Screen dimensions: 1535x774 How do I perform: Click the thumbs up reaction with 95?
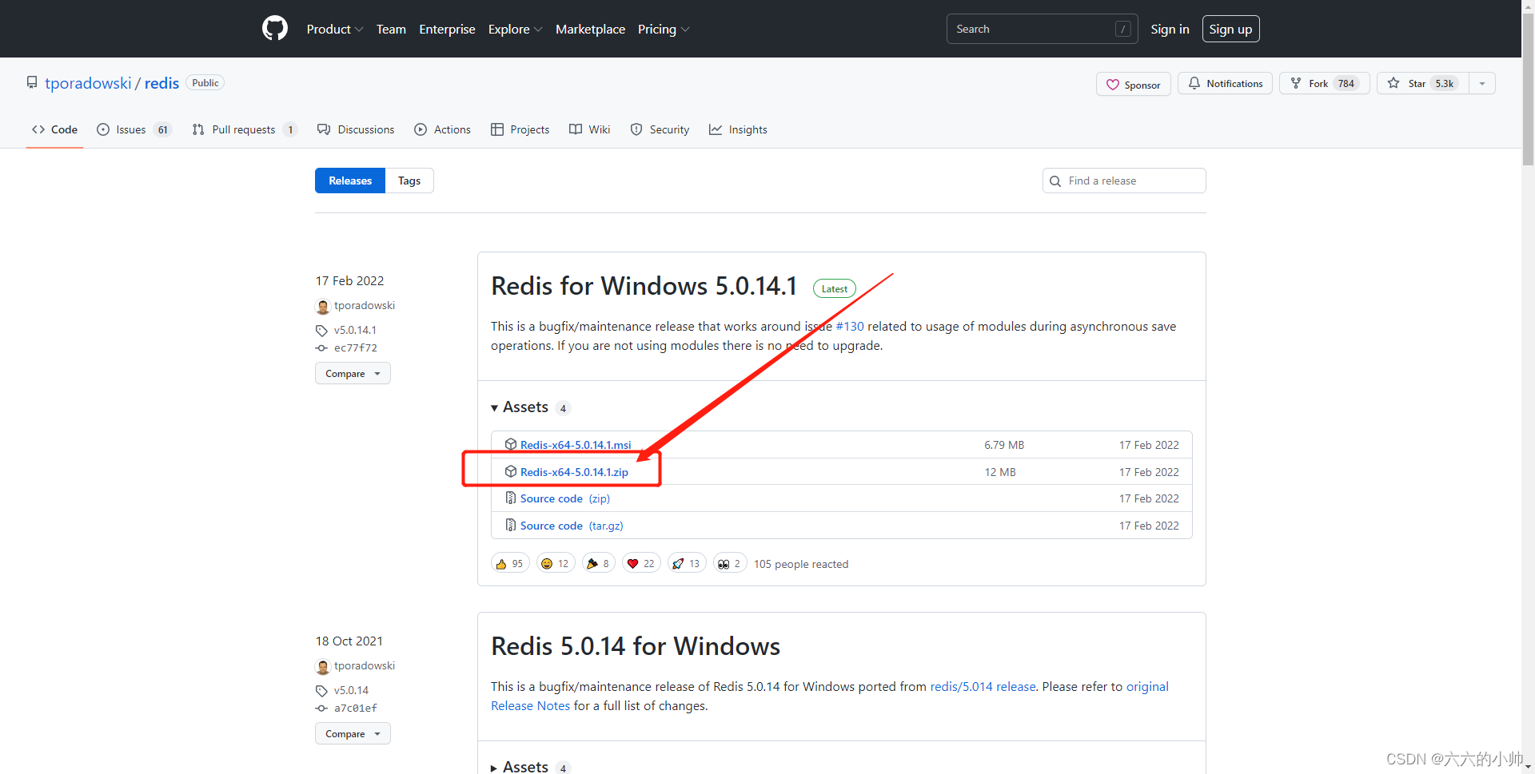(510, 564)
